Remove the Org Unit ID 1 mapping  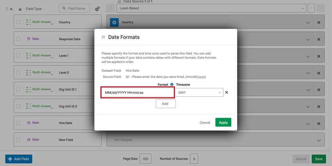[x=319, y=90]
